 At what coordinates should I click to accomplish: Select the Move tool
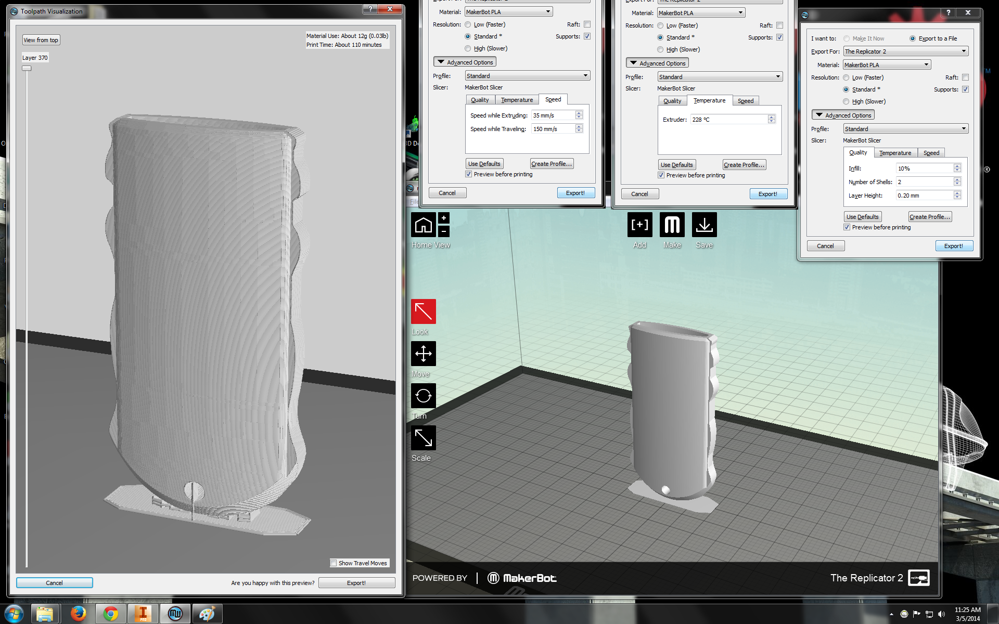[424, 354]
